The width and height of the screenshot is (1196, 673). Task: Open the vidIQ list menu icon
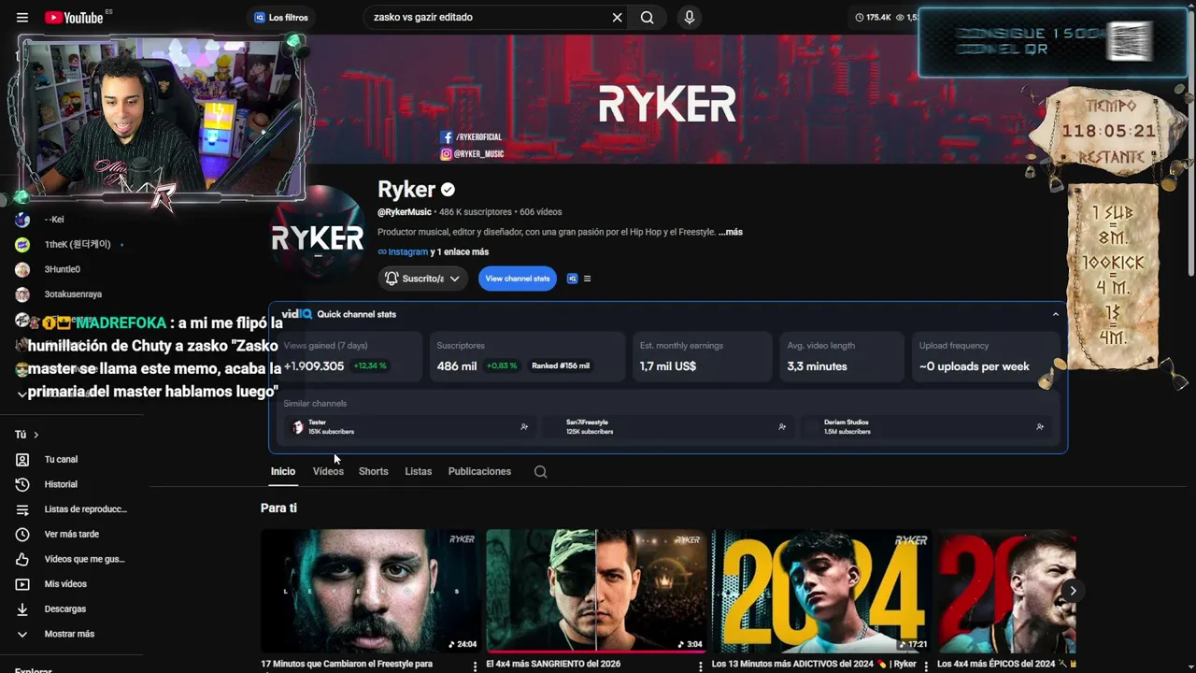click(x=587, y=279)
